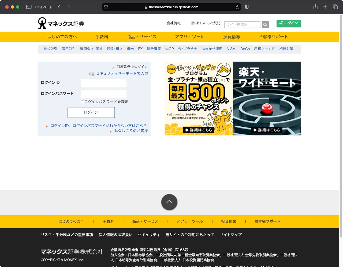Open the 会社情報 header link
The width and height of the screenshot is (343, 267).
174,23
